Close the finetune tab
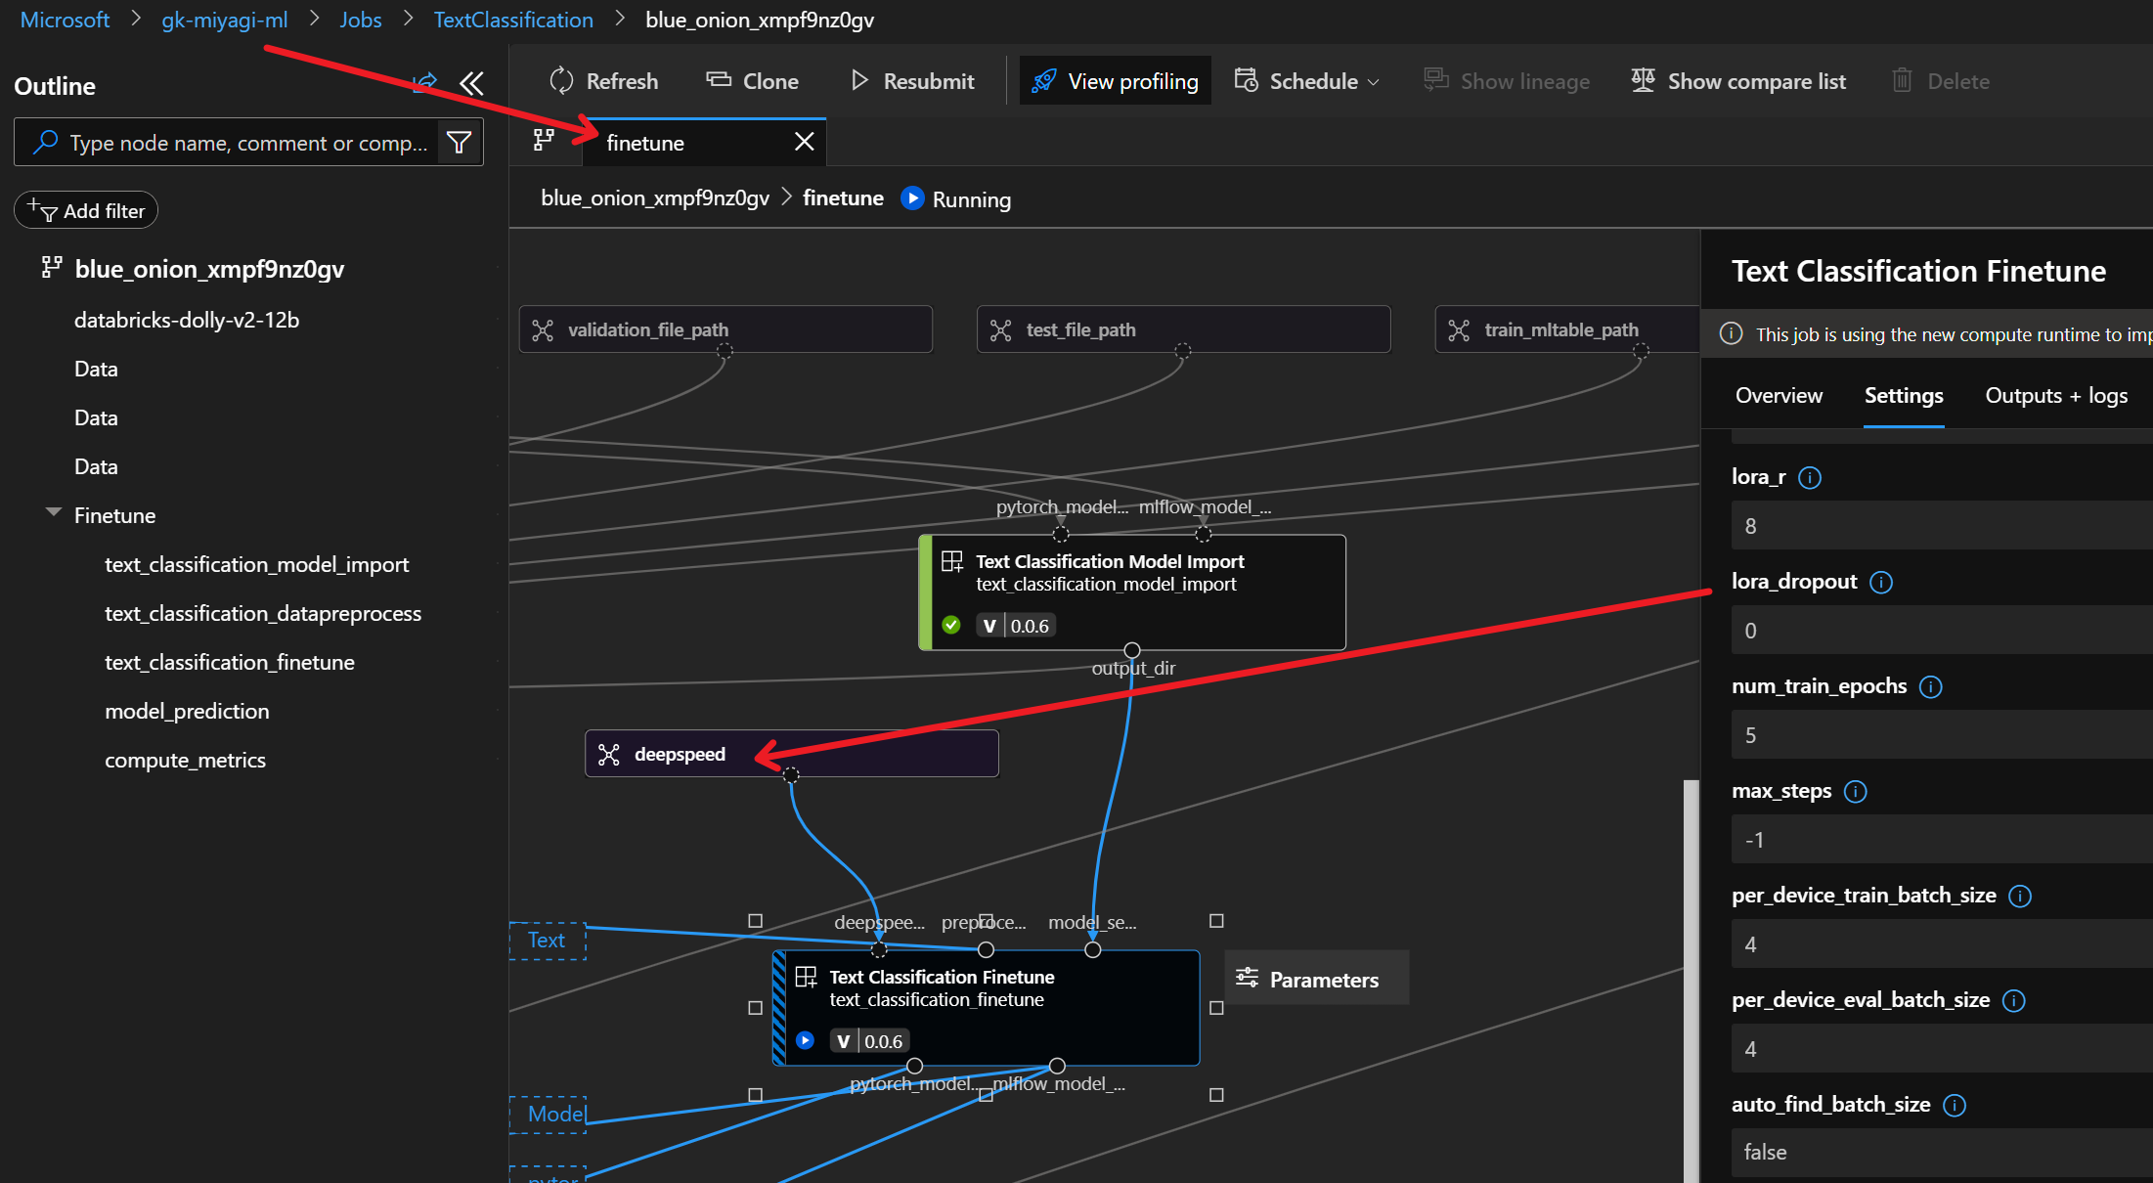2153x1183 pixels. tap(804, 143)
